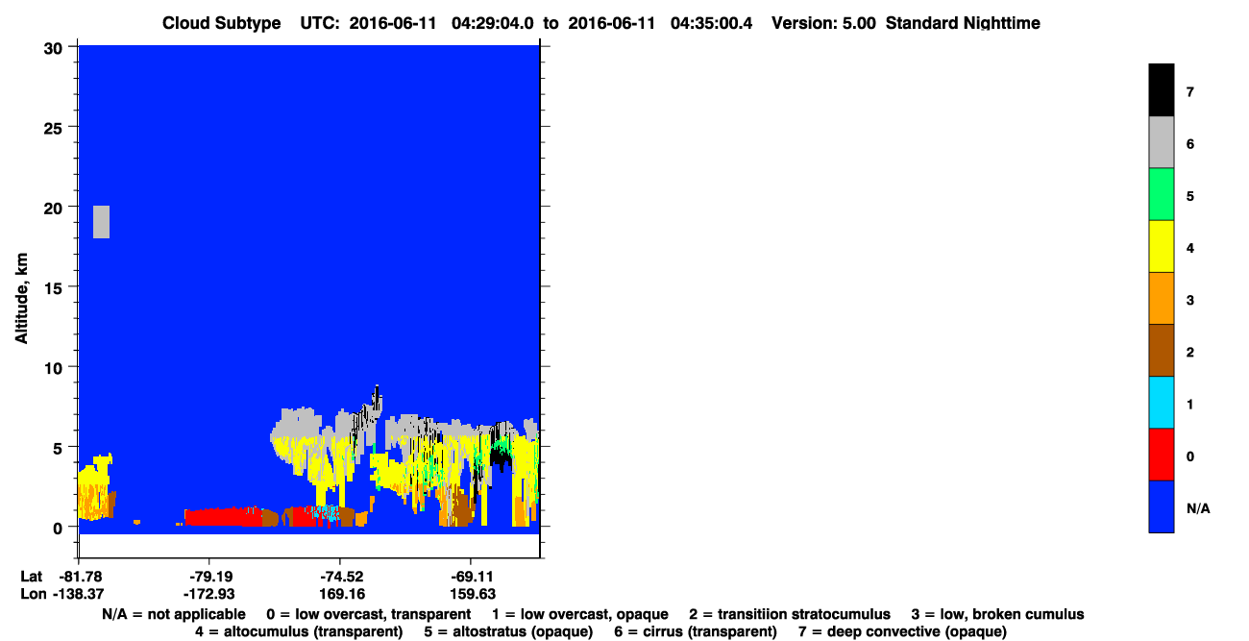Viewport: 1249px width, 641px height.
Task: Select the orange legend swatch labeled 3
Action: [1161, 298]
